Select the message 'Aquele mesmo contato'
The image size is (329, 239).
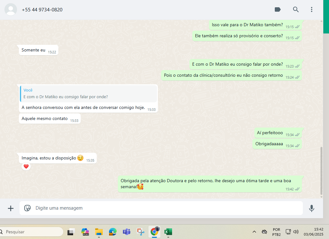[x=50, y=119]
